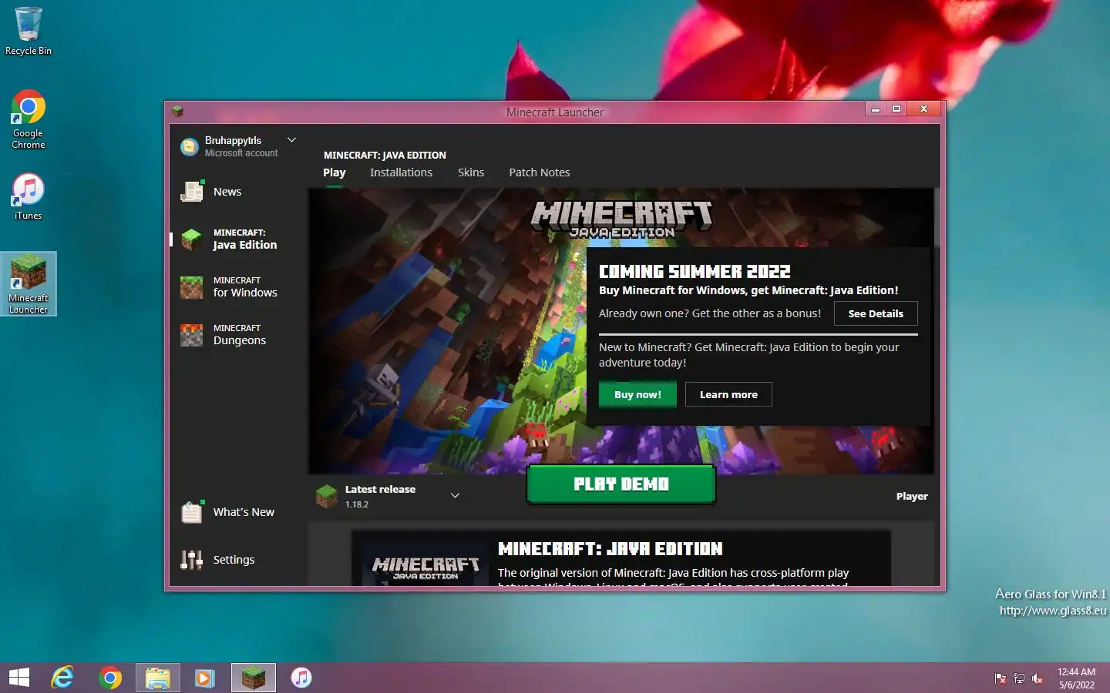Open the media player taskbar icon
The height and width of the screenshot is (693, 1110).
[205, 678]
